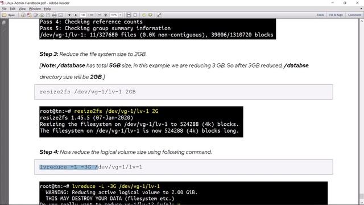Open page thumbnails panel in left sidebar
364x205 pixels.
tap(4, 23)
